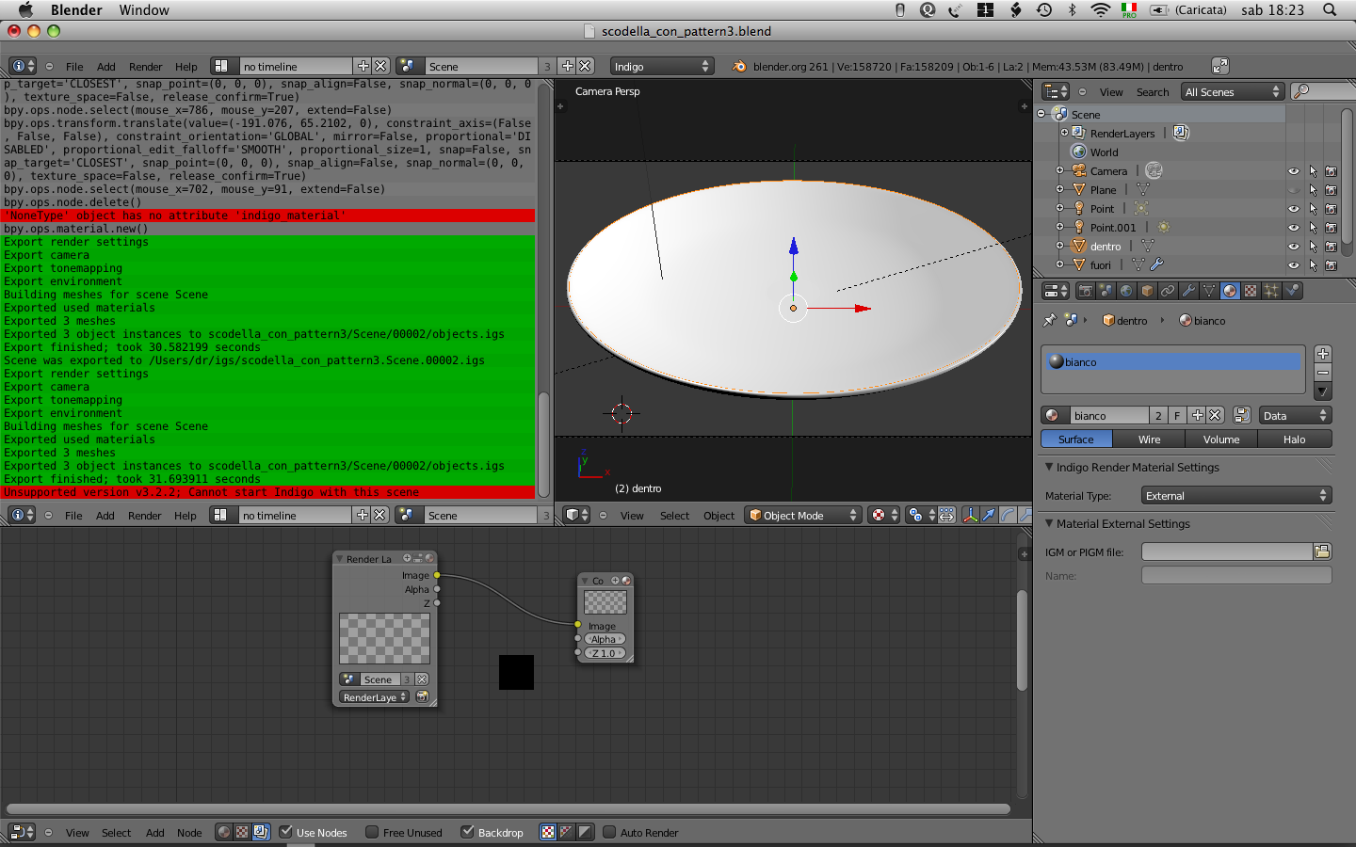Collapse the Material External Settings panel

coord(1049,523)
